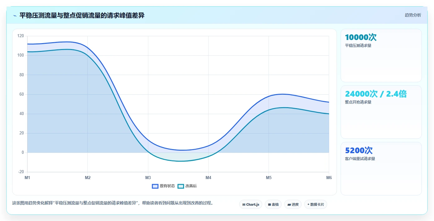
Task: Click the 100 y-axis tick label
Action: tap(21, 55)
